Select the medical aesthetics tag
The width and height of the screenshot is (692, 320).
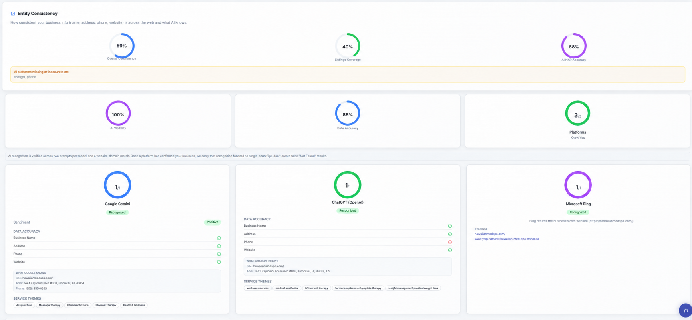pos(287,288)
